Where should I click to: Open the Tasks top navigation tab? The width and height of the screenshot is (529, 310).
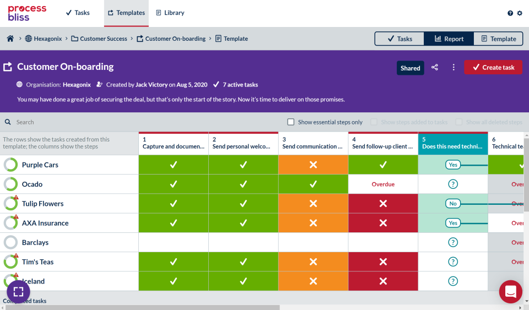tap(78, 13)
